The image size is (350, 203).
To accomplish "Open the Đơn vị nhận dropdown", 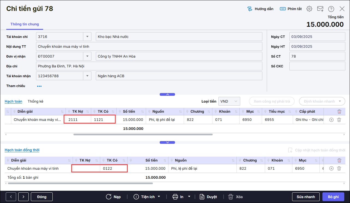I will [x=87, y=56].
